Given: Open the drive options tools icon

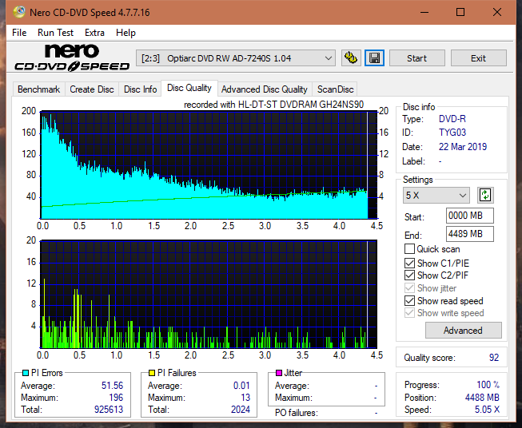Looking at the screenshot, I should (x=351, y=58).
